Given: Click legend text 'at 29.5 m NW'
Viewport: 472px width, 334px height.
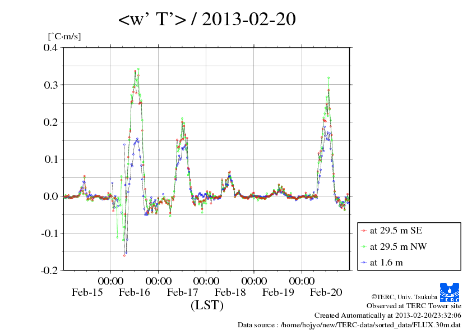Looking at the screenshot, I should [398, 246].
